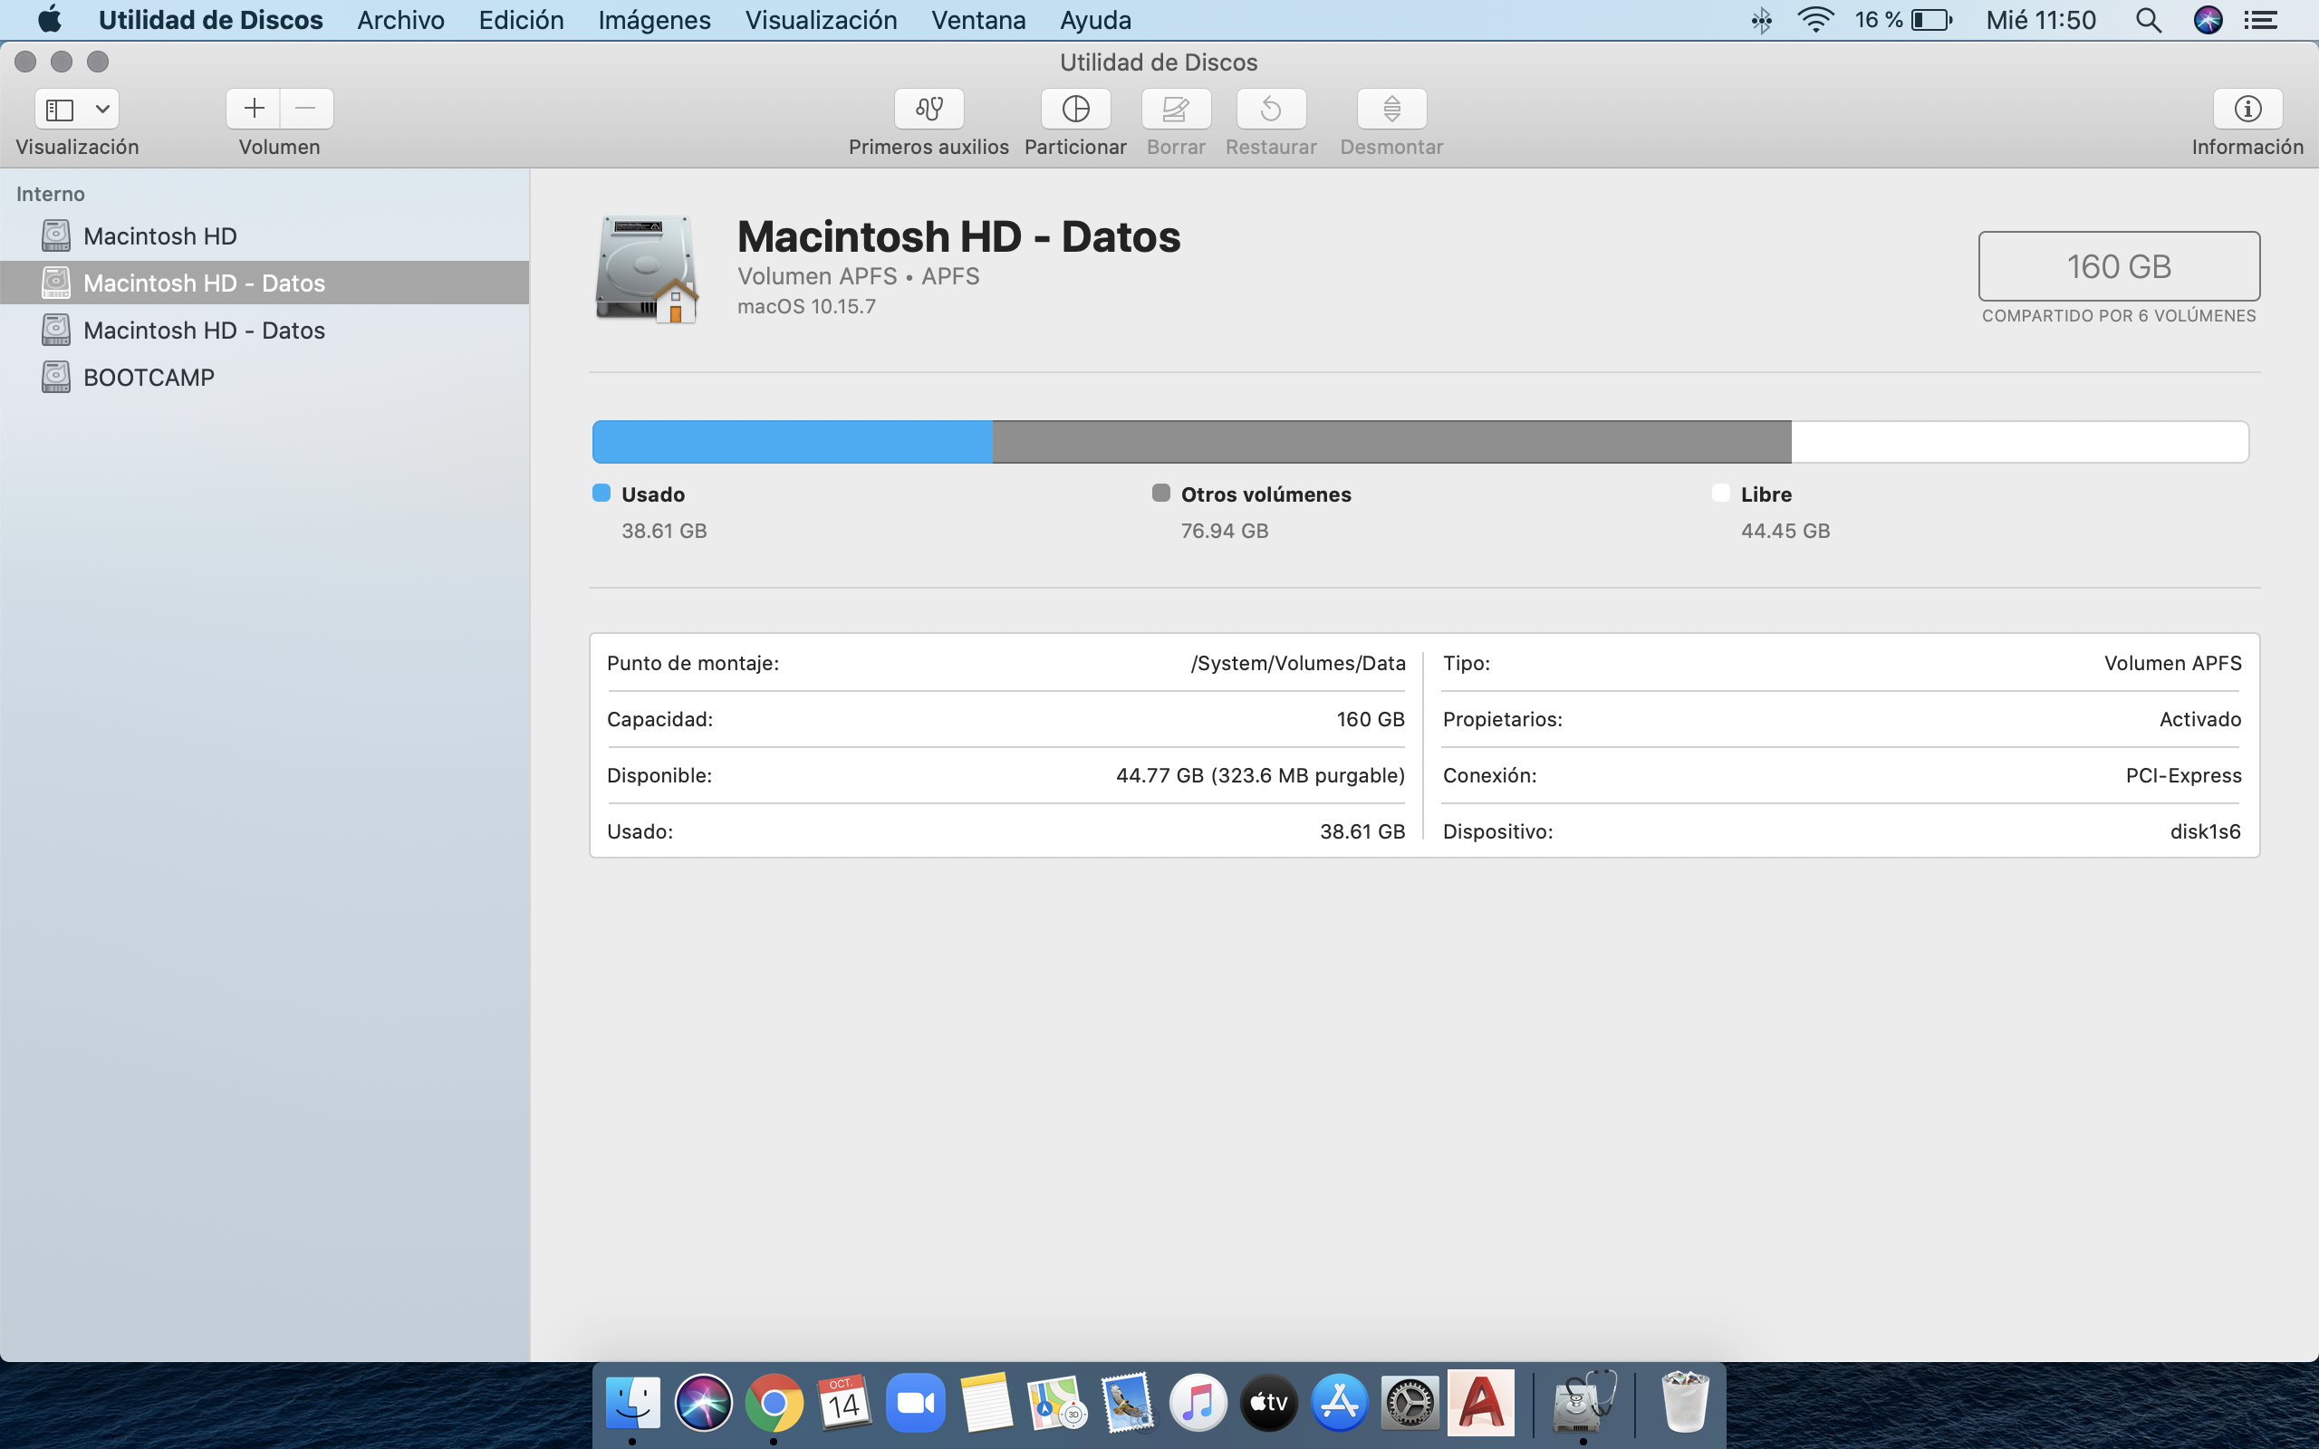Remove volume with minus button
This screenshot has width=2319, height=1449.
305,109
